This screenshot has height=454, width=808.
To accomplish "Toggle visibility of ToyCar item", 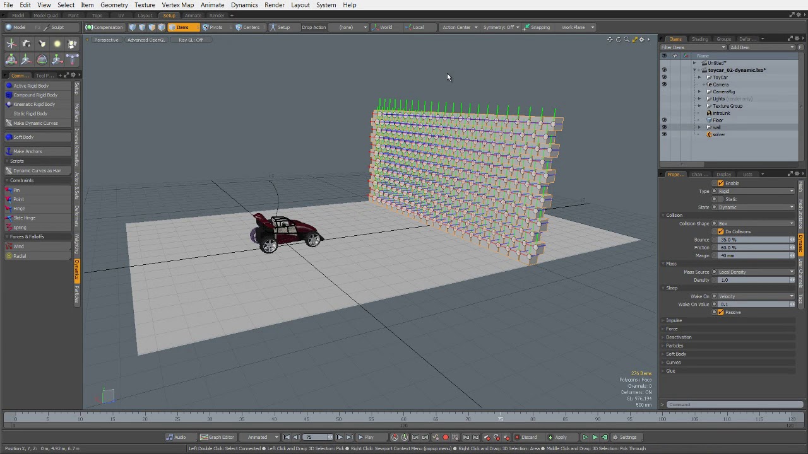I will 663,78.
